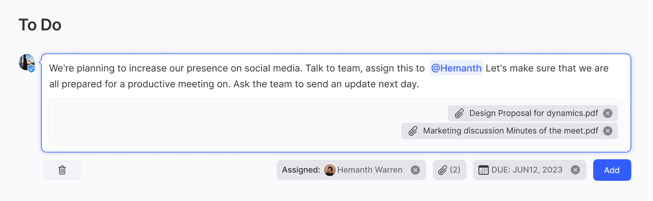Click the @Hemanth mention tag

pos(456,68)
